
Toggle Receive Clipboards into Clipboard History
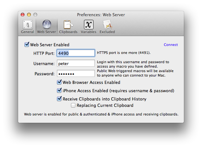[x=59, y=99]
